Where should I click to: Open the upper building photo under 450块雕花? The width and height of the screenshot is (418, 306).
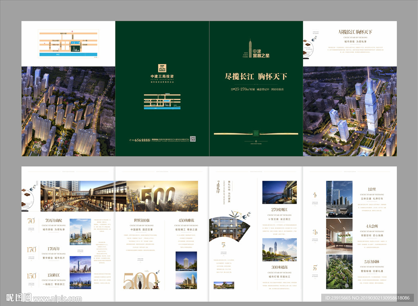186,261
